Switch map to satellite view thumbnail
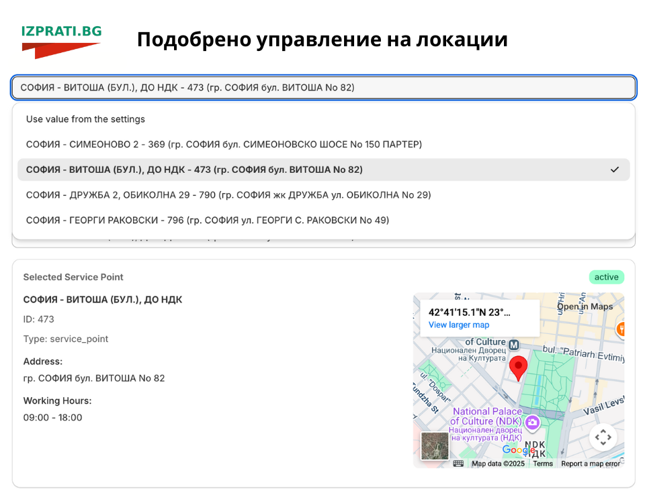 435,446
